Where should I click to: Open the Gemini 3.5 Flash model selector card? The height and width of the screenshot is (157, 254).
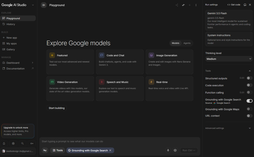[x=229, y=20]
